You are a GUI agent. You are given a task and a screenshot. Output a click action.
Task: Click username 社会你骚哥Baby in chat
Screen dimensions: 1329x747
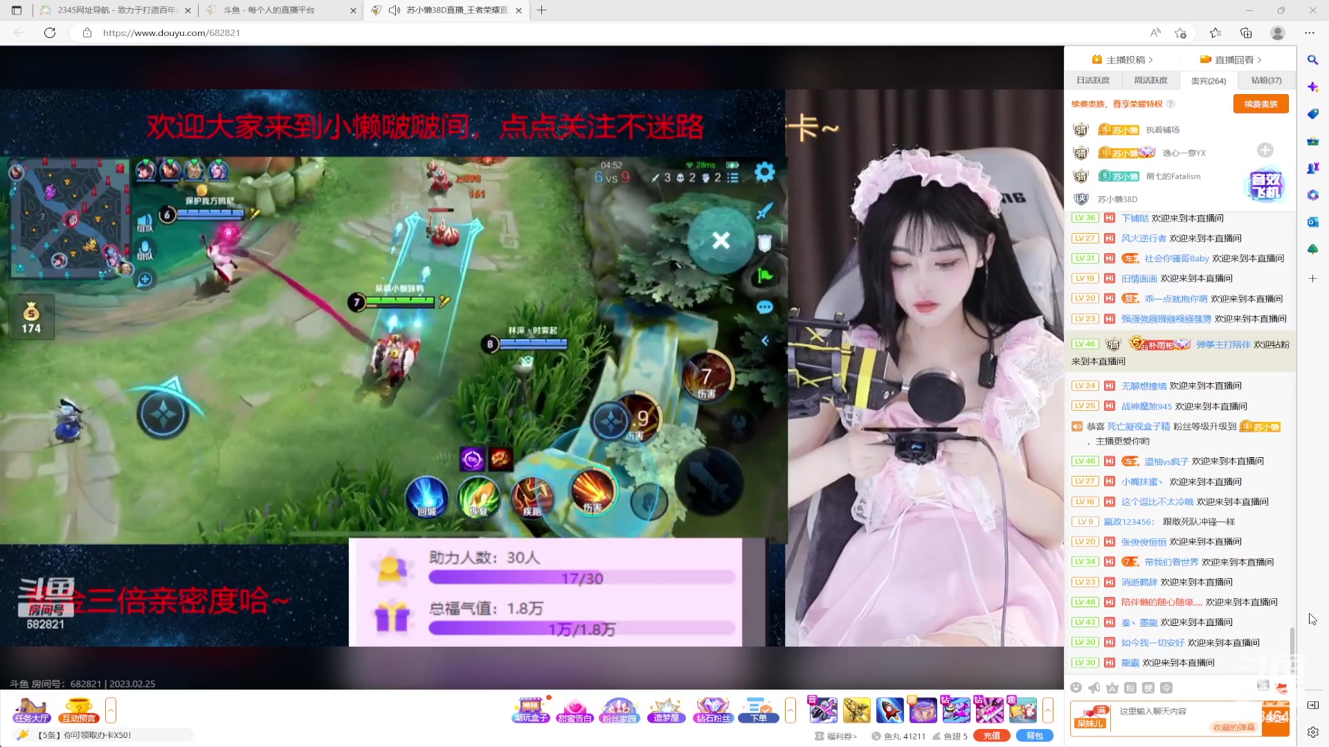pos(1176,259)
